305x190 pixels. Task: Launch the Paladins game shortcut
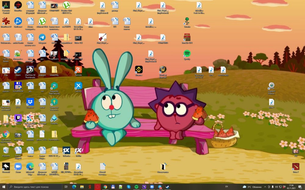coord(54,119)
